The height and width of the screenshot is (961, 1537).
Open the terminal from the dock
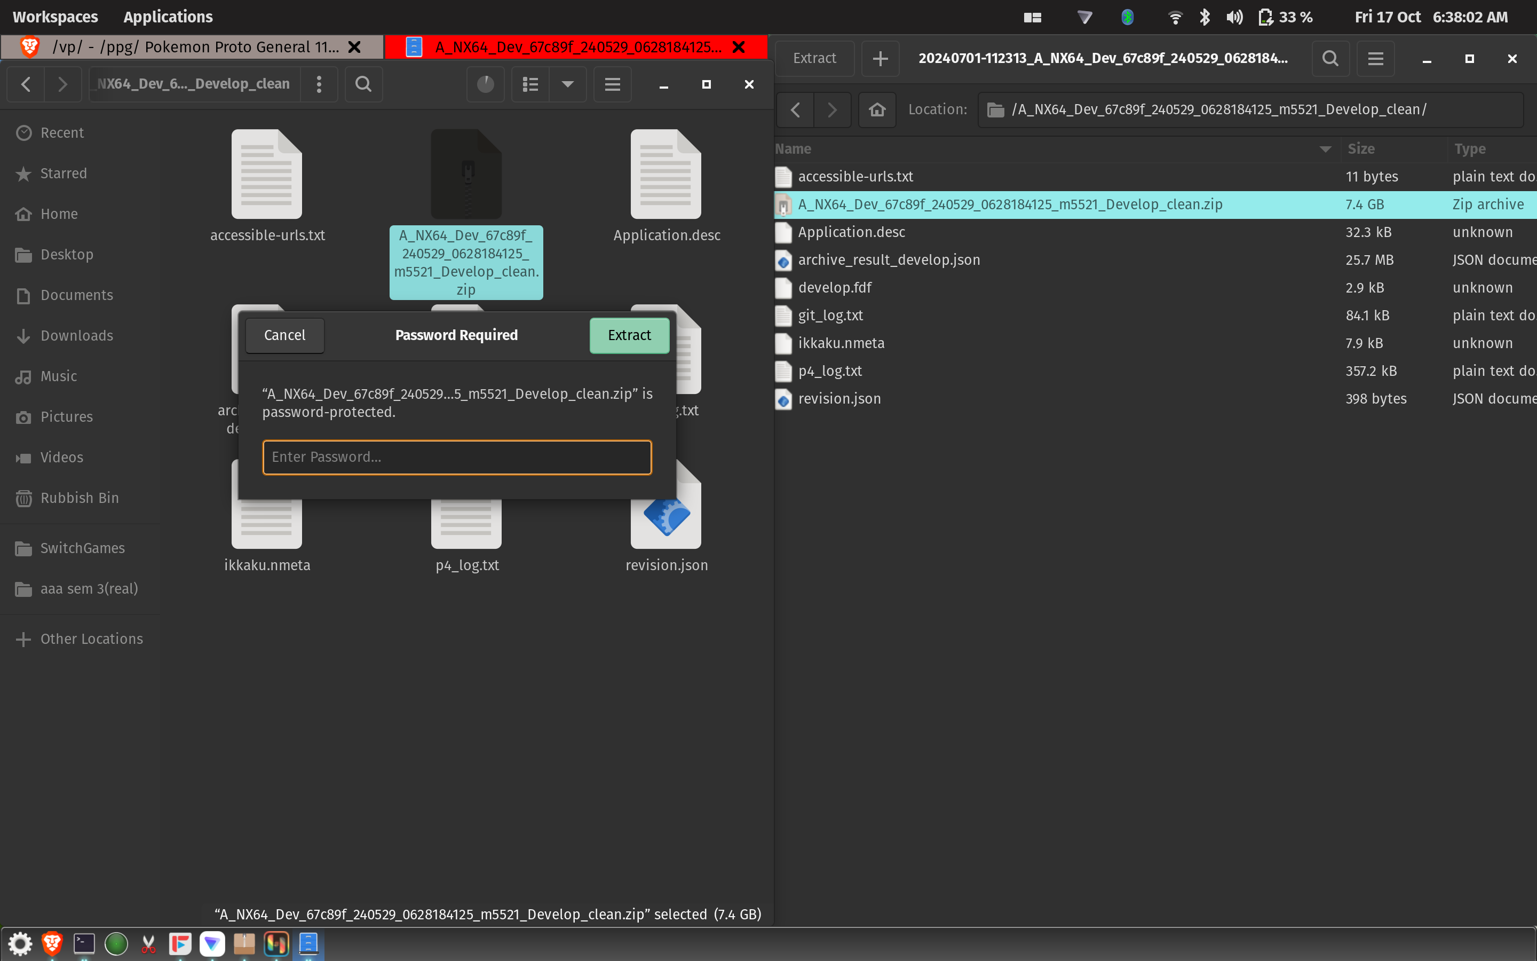[x=84, y=943]
